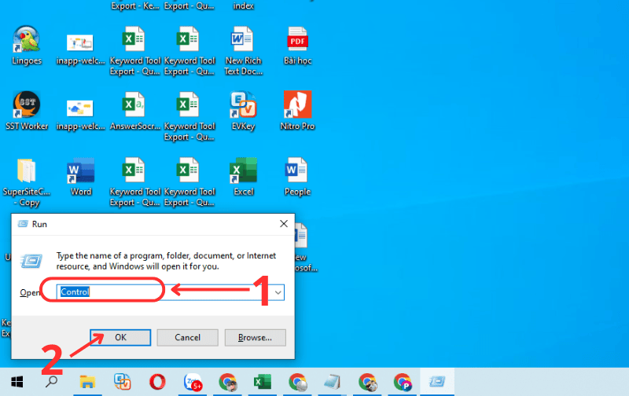Open the Browse... file picker
The width and height of the screenshot is (629, 396).
pyautogui.click(x=255, y=337)
